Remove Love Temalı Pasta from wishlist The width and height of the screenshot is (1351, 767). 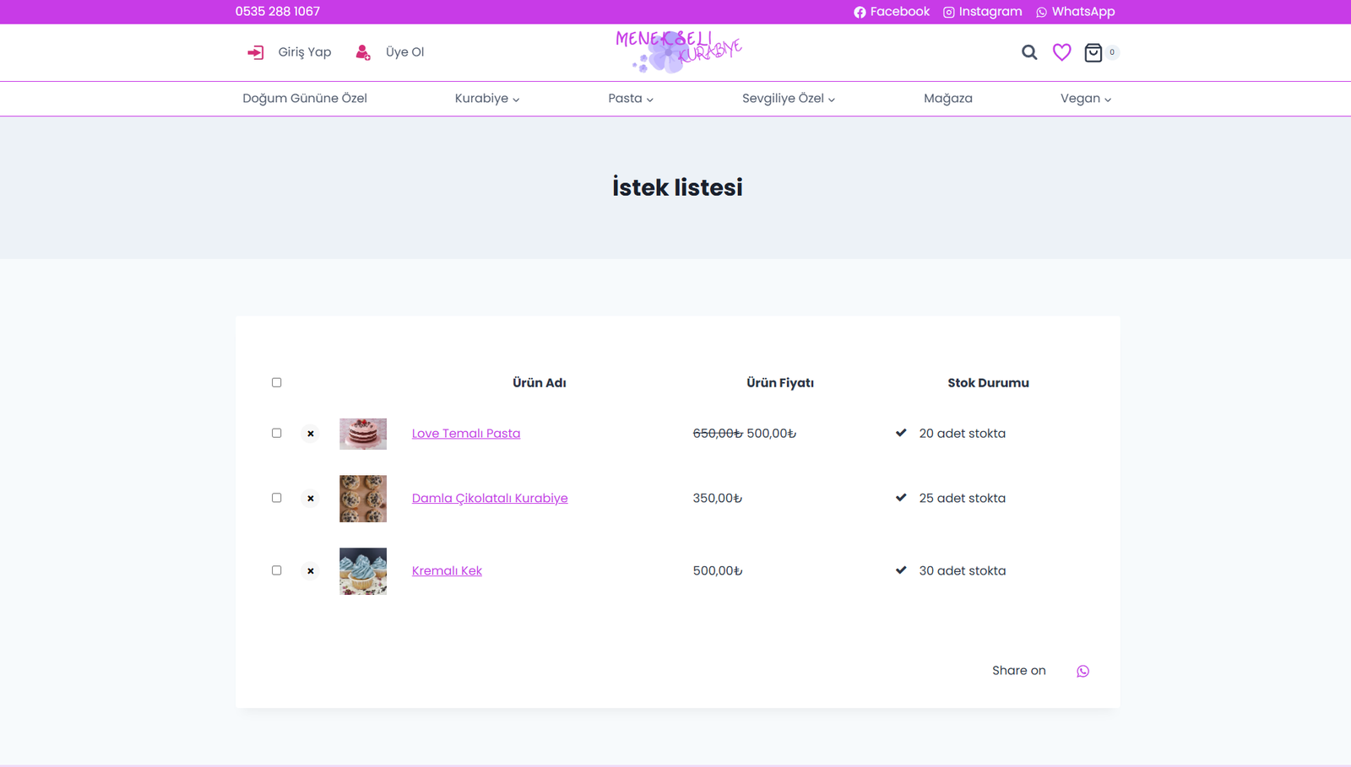311,434
